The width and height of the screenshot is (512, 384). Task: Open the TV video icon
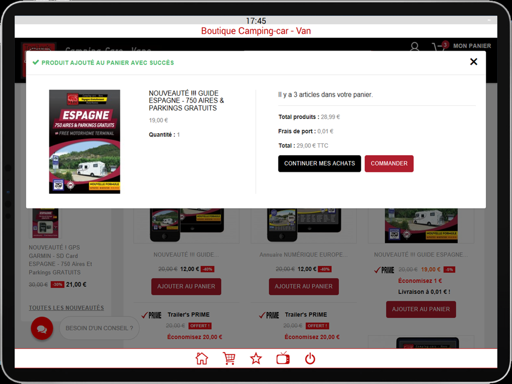pyautogui.click(x=283, y=358)
